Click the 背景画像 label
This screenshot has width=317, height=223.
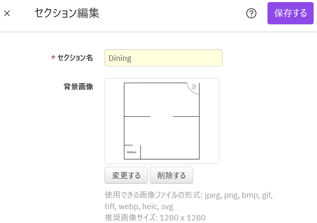tap(79, 87)
